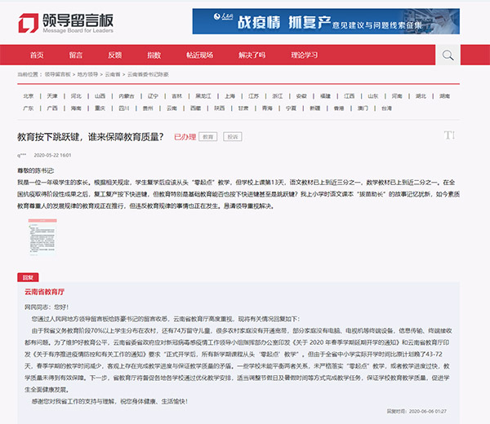Select the 江西 region link
Viewport: 490px width, 424px height.
click(349, 96)
